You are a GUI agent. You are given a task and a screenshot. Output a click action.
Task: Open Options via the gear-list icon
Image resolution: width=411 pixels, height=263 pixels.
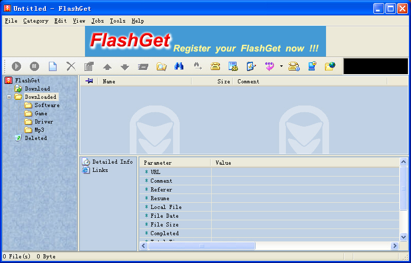pos(233,66)
